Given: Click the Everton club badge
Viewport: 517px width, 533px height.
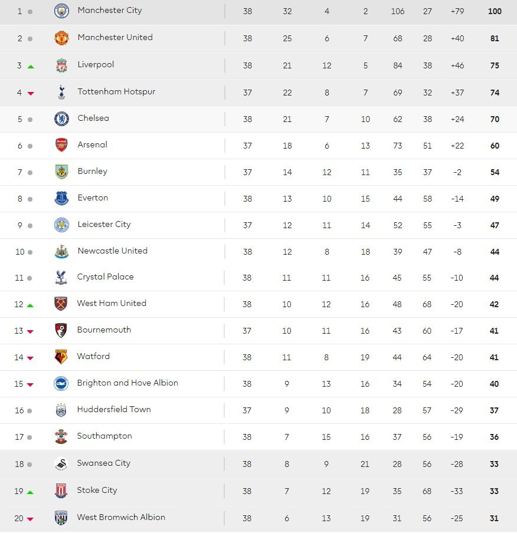Looking at the screenshot, I should coord(61,198).
